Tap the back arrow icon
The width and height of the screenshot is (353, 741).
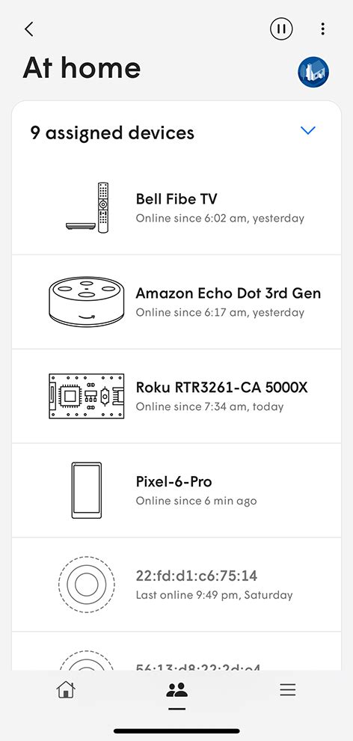point(29,29)
